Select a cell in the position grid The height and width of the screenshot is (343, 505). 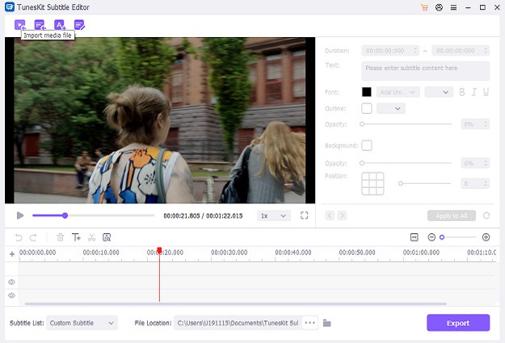(372, 184)
